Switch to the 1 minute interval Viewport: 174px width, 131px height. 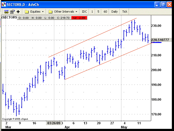[92, 12]
